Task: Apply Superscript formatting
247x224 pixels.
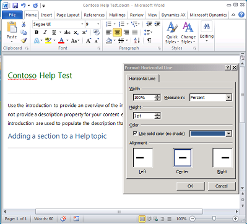Action: click(x=84, y=32)
